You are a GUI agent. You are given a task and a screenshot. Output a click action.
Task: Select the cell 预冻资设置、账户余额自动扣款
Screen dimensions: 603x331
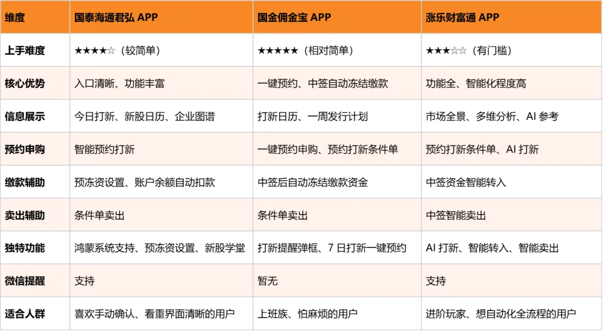point(161,182)
